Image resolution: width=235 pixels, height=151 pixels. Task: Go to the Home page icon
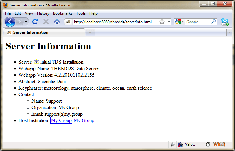pyautogui.click(x=57, y=22)
